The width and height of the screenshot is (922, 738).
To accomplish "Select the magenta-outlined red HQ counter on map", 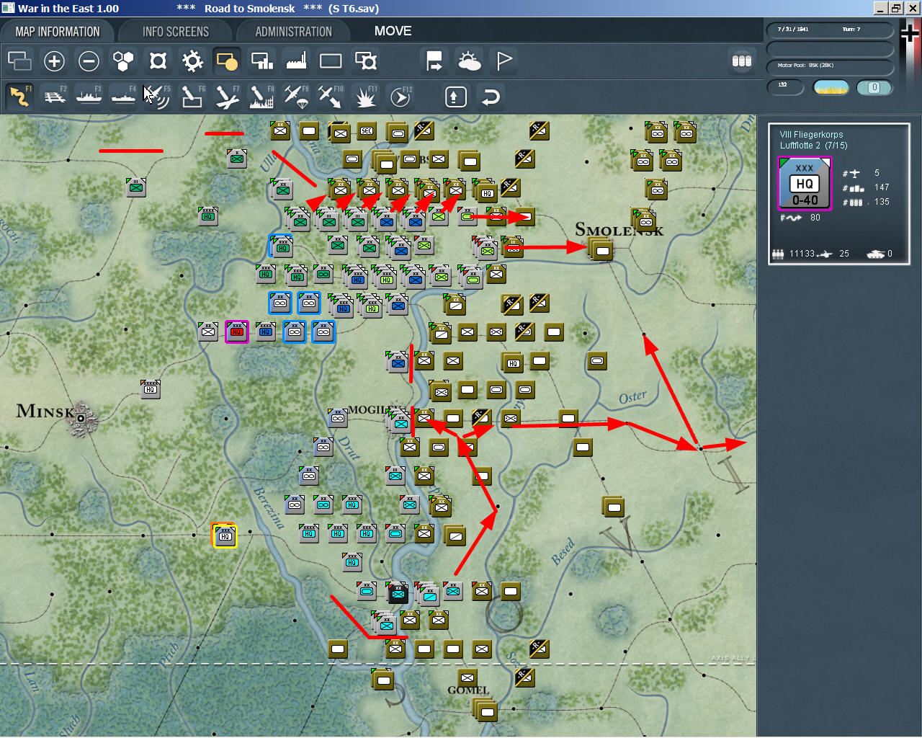I will tap(237, 332).
